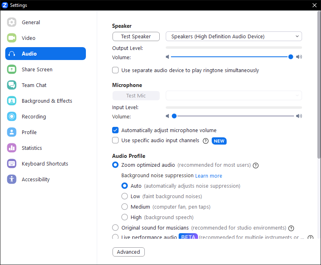Click microphone volume low icon
The width and height of the screenshot is (321, 265).
click(167, 116)
